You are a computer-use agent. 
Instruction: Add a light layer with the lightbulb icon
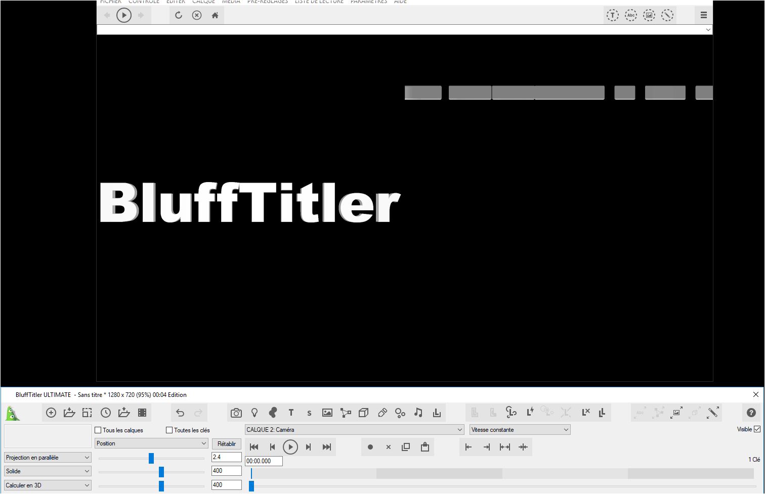254,413
